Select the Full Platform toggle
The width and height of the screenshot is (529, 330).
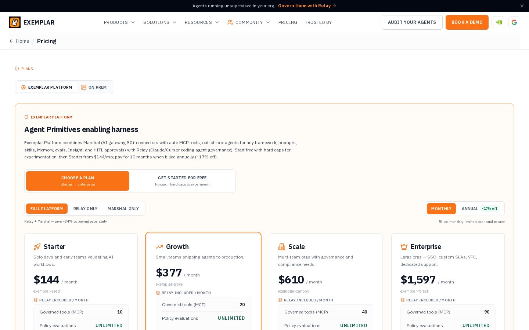(47, 209)
